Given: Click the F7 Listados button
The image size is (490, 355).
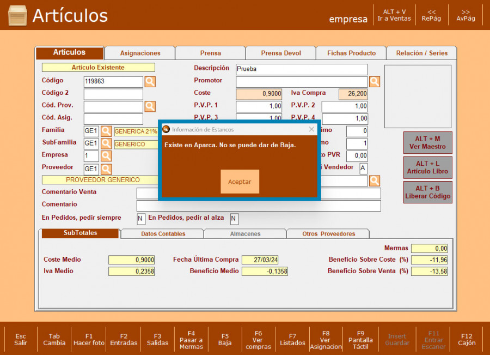Looking at the screenshot, I should [292, 339].
